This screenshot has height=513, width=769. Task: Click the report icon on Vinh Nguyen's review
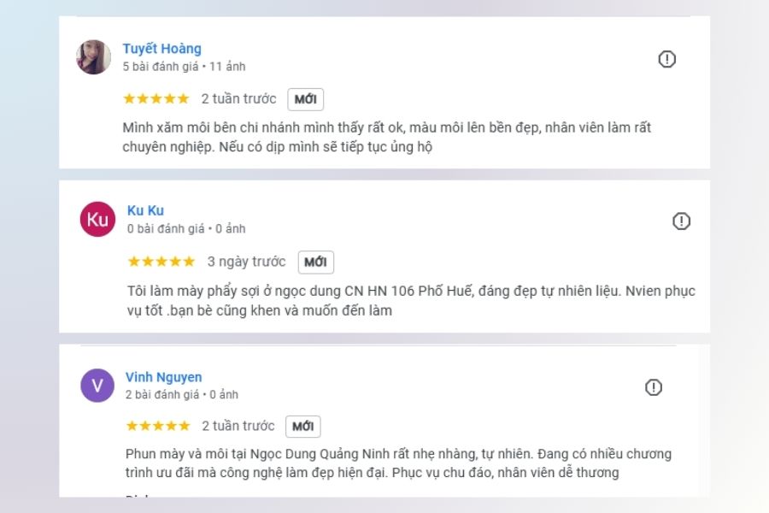click(654, 386)
